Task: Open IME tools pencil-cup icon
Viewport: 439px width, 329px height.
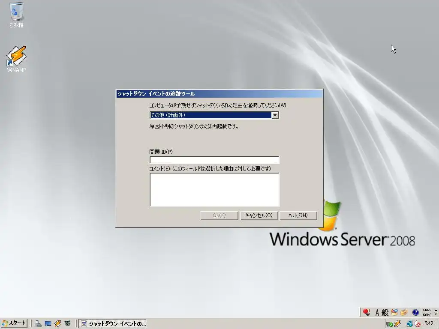Action: point(394,312)
